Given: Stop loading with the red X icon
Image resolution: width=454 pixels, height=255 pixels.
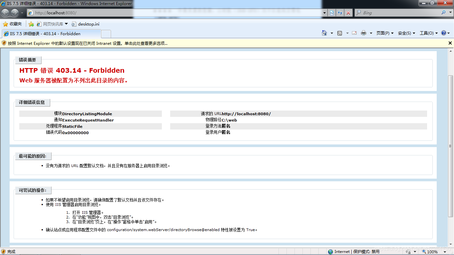Looking at the screenshot, I should 348,13.
